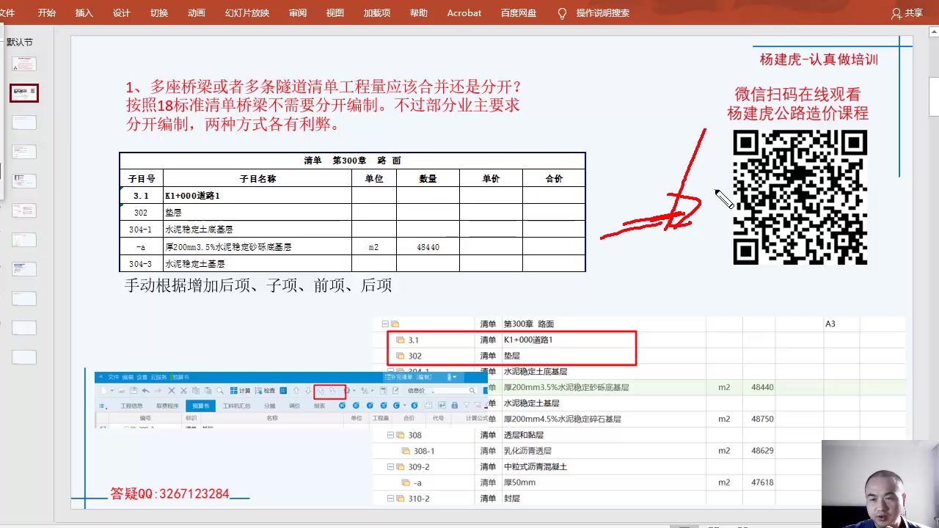Image resolution: width=939 pixels, height=528 pixels.
Task: Open the 插入 ribbon tab
Action: point(84,13)
